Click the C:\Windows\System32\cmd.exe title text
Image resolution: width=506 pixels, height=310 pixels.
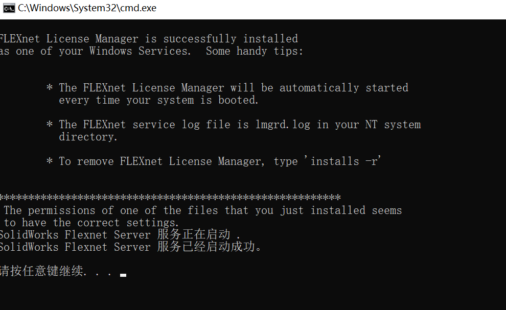coord(87,8)
